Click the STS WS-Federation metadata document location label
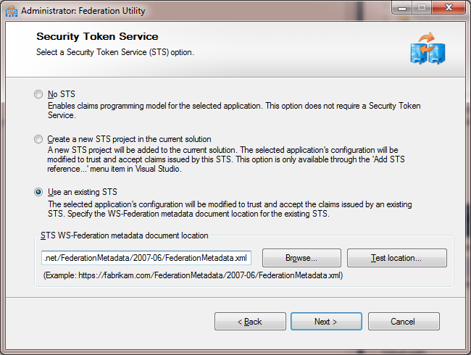Screen dimensions: 471x355 coord(125,235)
